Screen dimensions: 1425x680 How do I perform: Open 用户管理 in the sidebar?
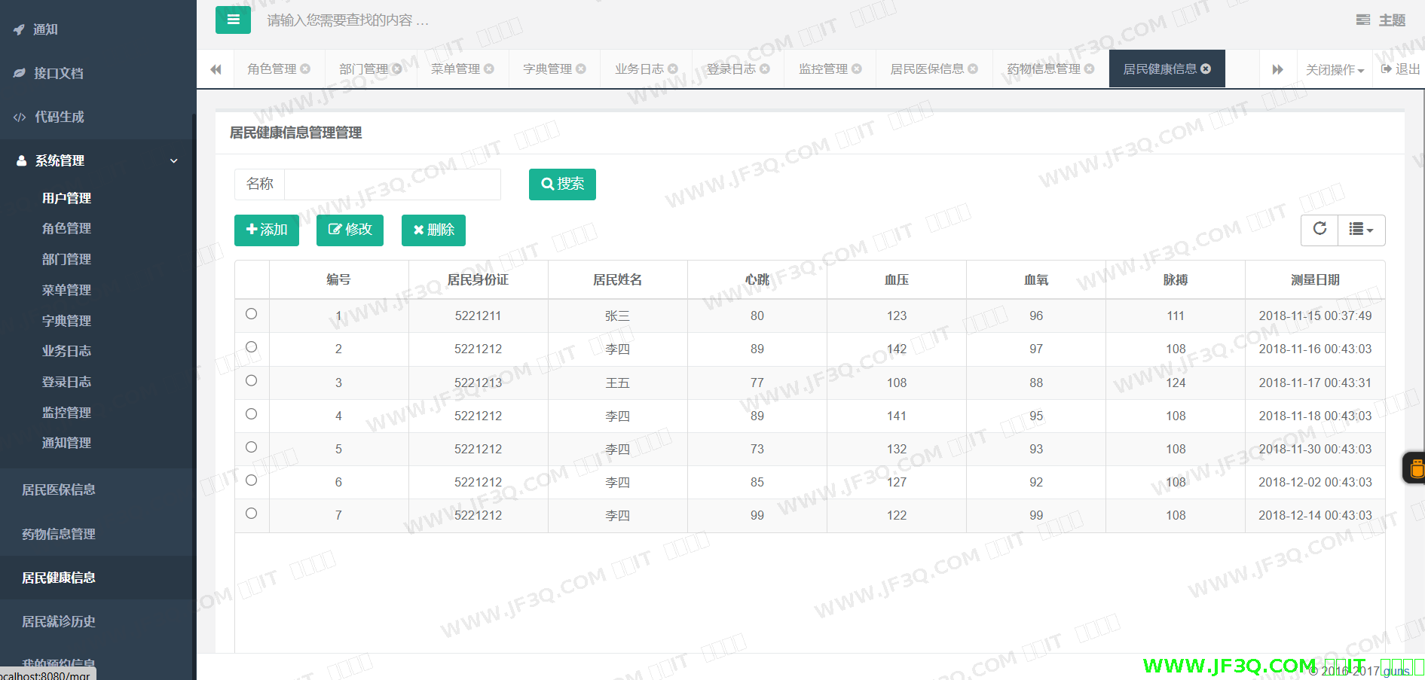(x=66, y=198)
